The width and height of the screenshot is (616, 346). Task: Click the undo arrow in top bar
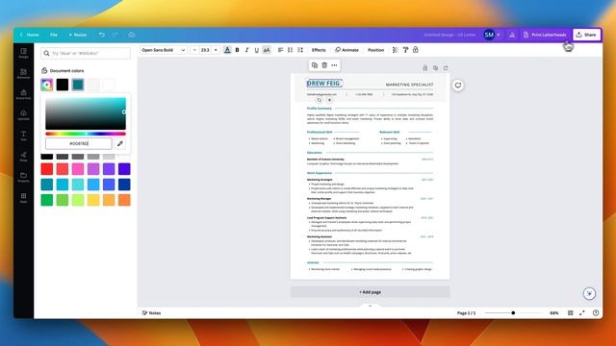(x=102, y=35)
